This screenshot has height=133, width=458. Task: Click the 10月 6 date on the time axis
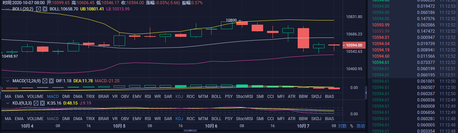tap(211, 126)
